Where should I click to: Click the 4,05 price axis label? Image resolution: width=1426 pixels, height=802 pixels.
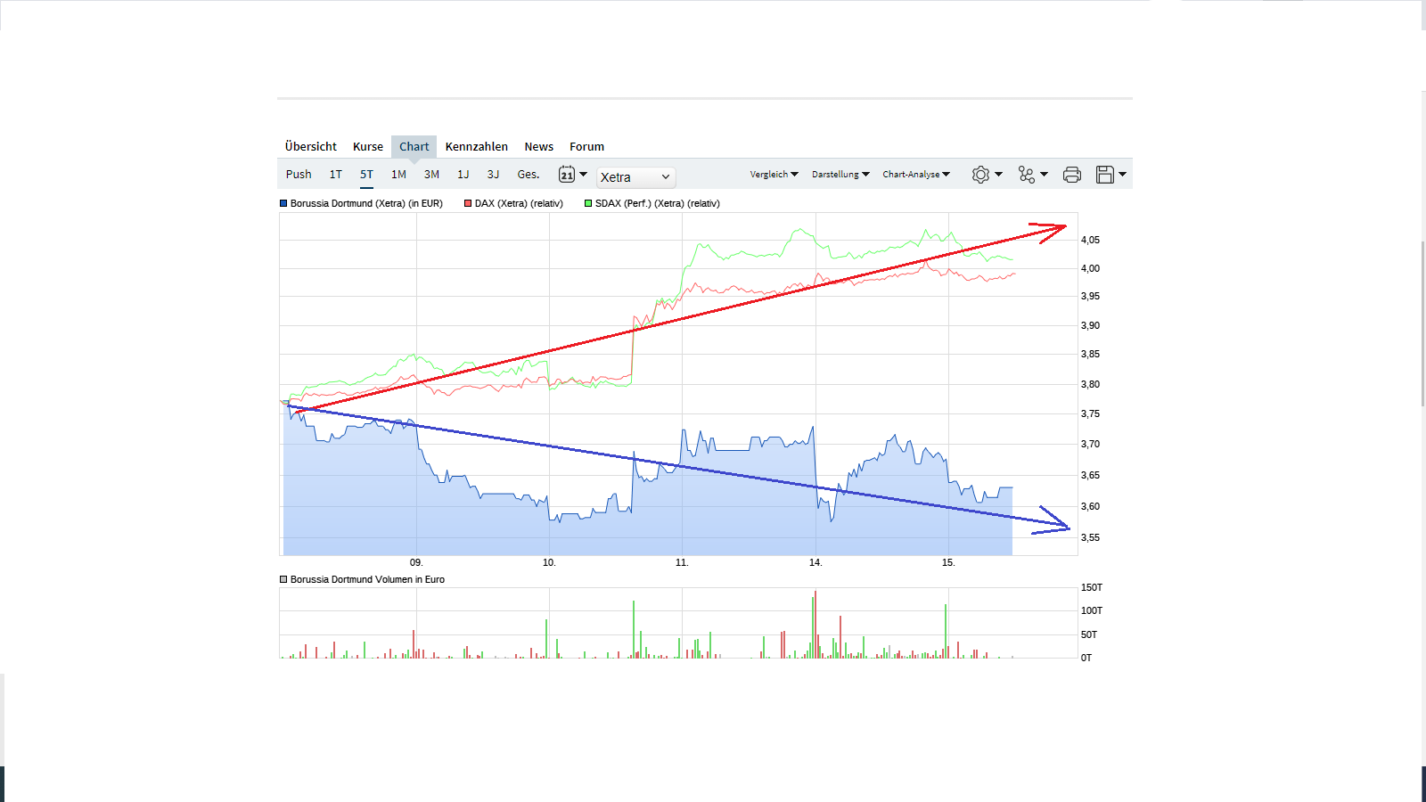click(1090, 240)
